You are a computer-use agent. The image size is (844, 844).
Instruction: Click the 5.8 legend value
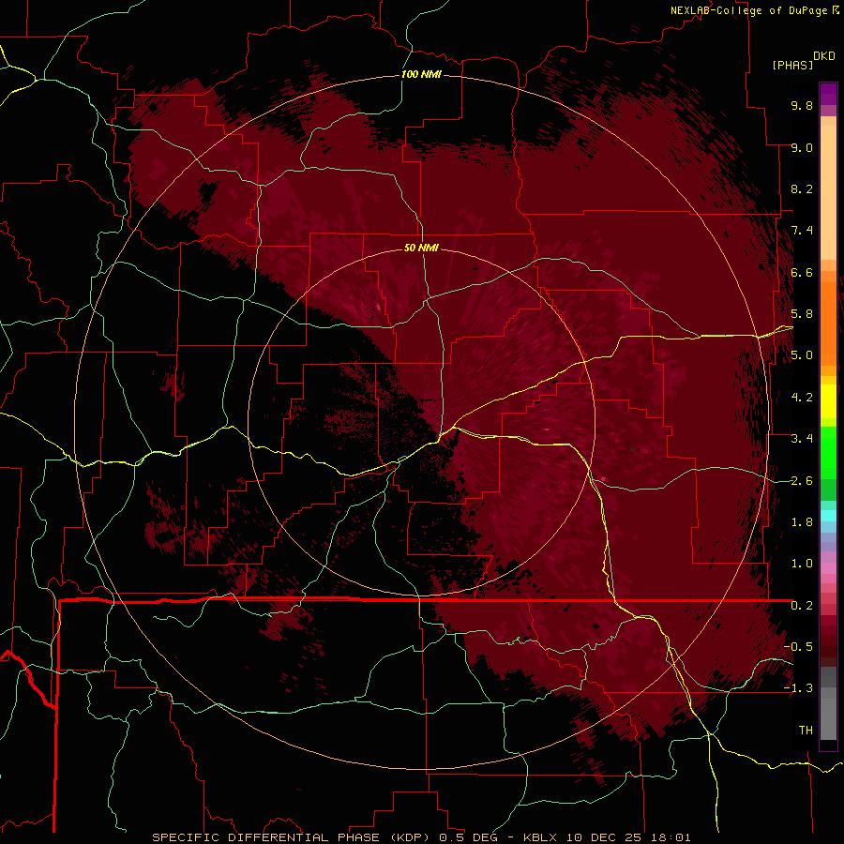802,314
